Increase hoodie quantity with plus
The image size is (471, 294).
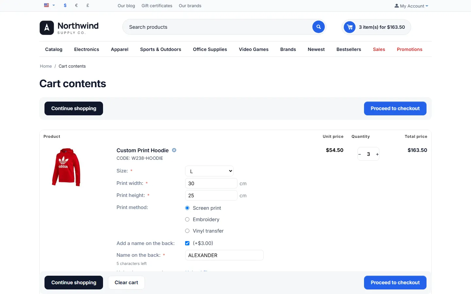pos(377,154)
